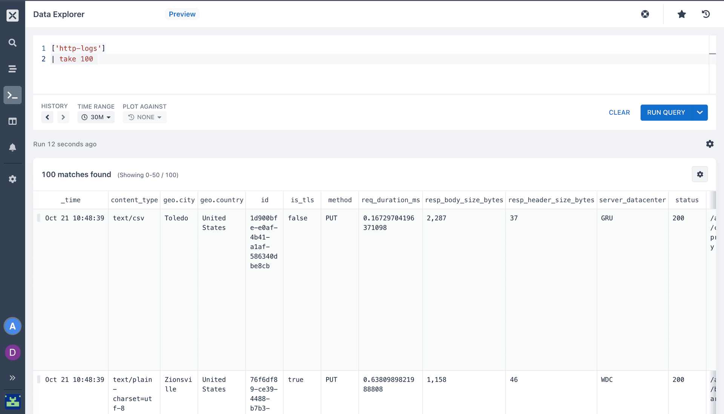Open results display settings gear

coord(700,174)
